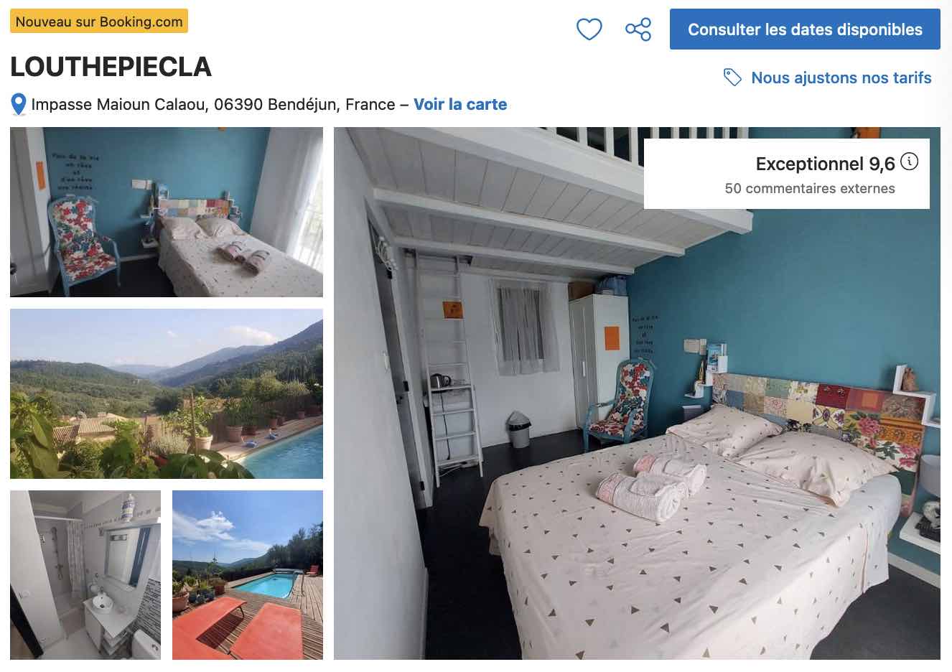Viewport: 952px width, 672px height.
Task: Click the share icon
Action: point(638,29)
